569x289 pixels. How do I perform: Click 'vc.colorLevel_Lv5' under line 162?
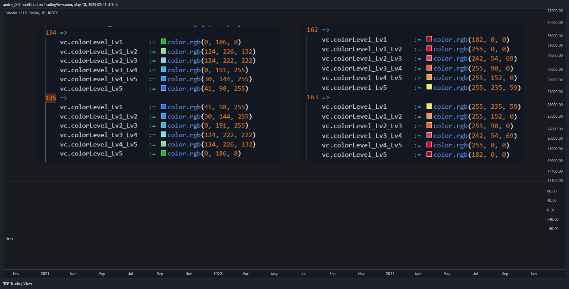point(354,88)
